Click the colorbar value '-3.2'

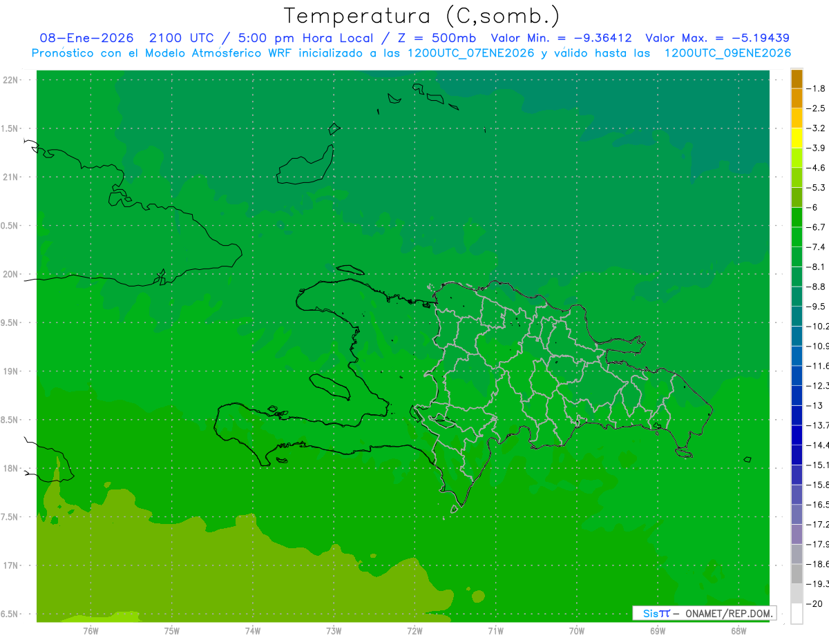point(817,128)
